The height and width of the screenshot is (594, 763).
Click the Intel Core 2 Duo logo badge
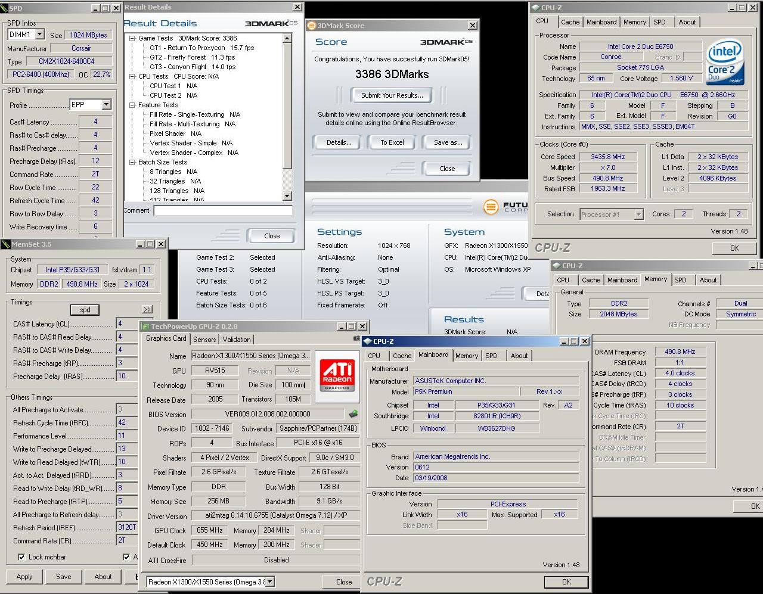pos(725,63)
